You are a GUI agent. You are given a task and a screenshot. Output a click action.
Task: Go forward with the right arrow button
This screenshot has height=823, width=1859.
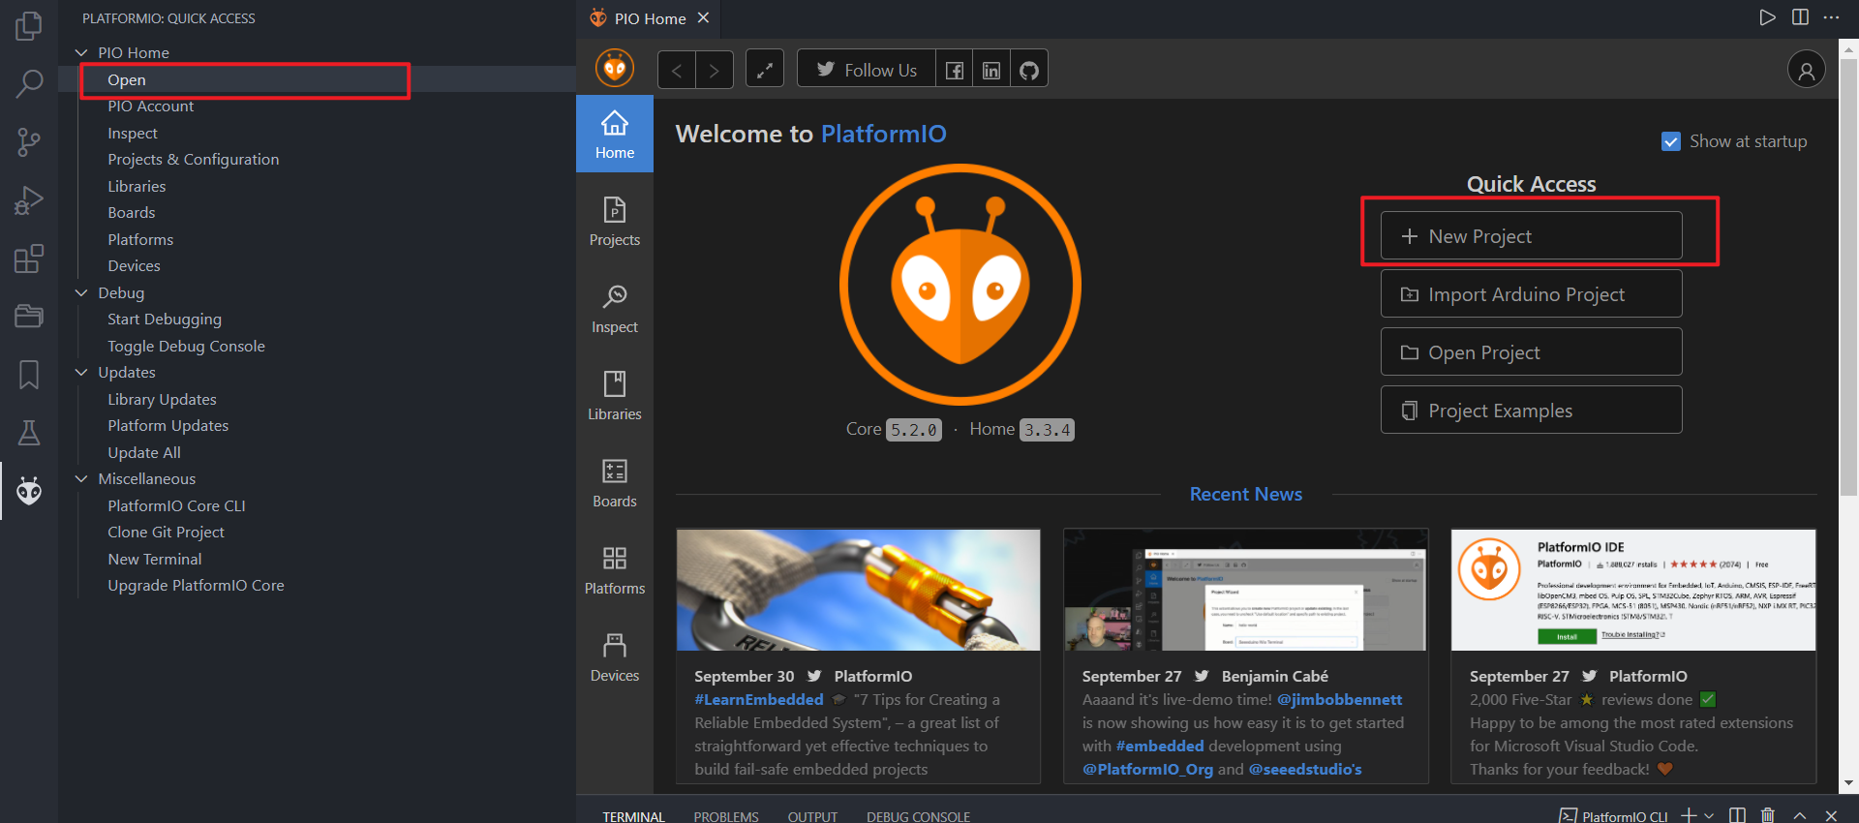(x=715, y=70)
